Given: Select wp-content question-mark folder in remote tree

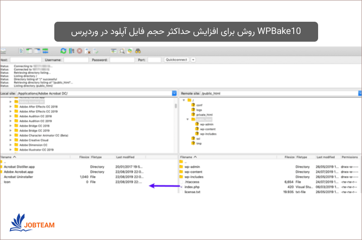Looking at the screenshot, I should click(x=197, y=129).
